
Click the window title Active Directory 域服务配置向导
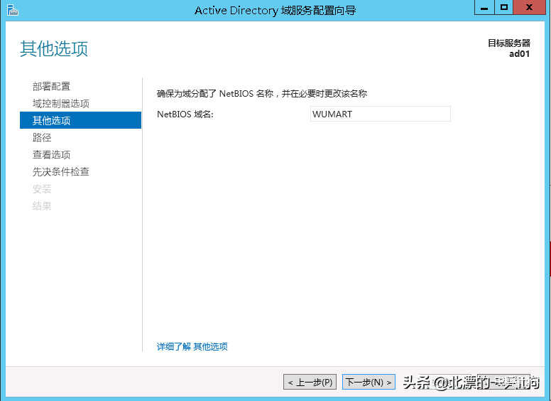(275, 11)
